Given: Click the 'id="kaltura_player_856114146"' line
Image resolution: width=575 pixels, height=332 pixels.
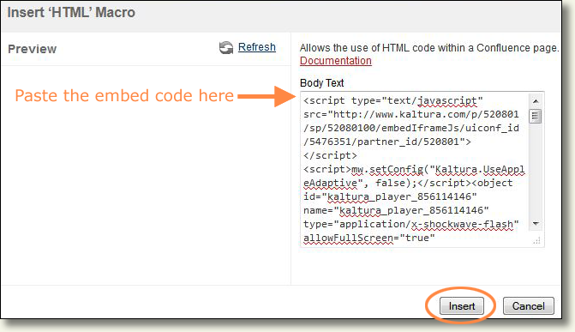Looking at the screenshot, I should coord(390,196).
